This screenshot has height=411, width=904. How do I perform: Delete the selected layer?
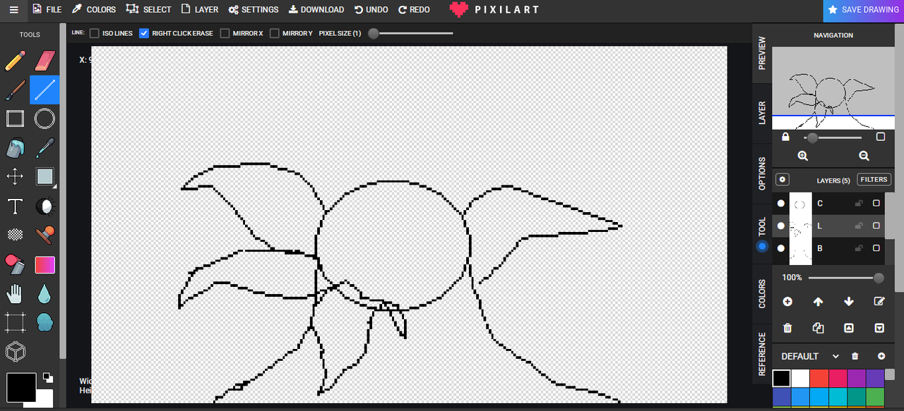(787, 328)
